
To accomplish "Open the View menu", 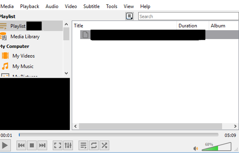I will 129,6.
